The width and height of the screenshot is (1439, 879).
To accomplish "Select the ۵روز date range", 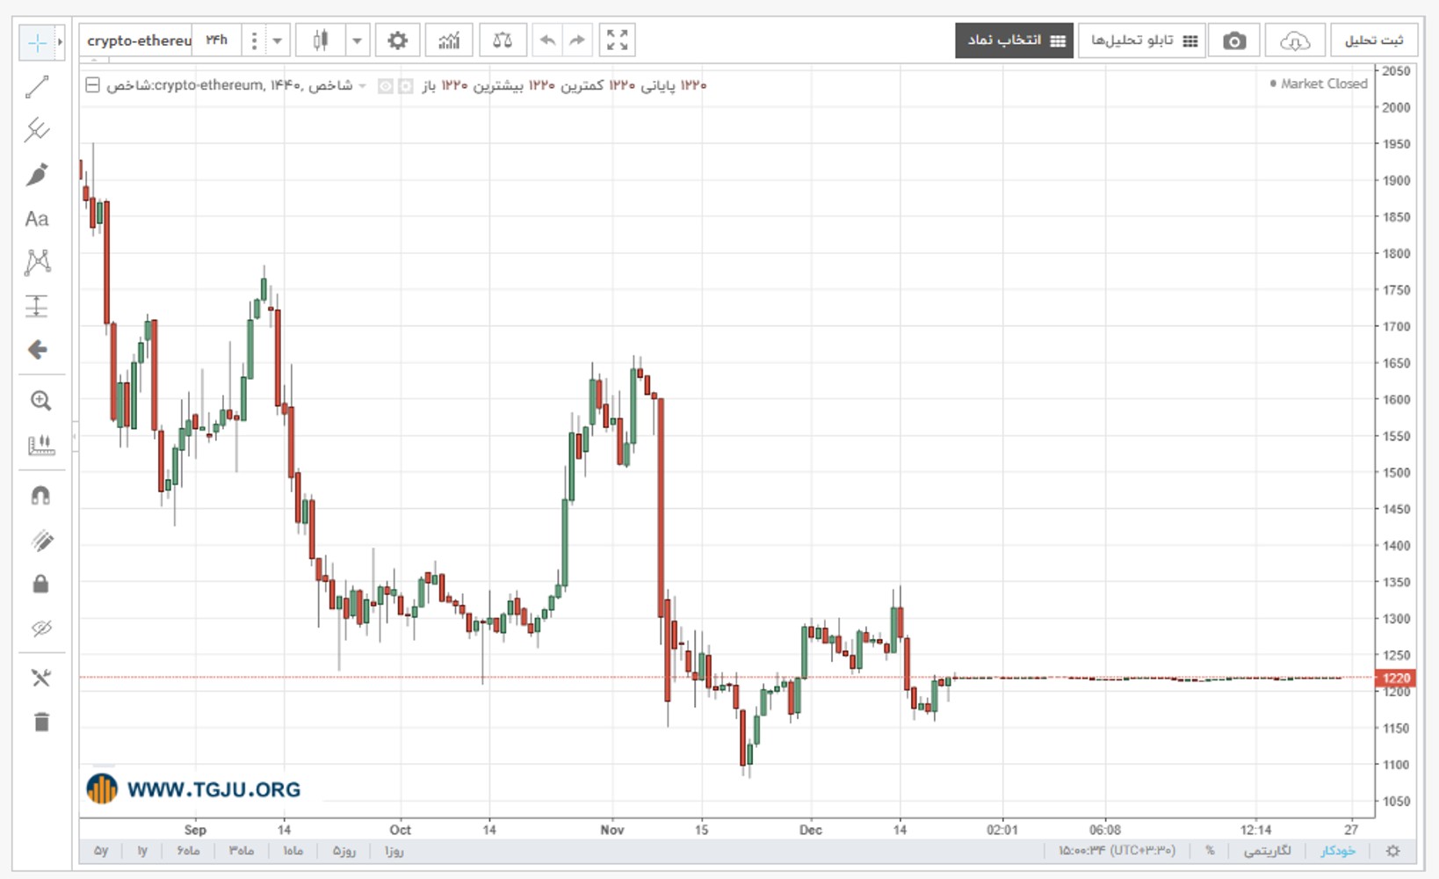I will [x=344, y=851].
